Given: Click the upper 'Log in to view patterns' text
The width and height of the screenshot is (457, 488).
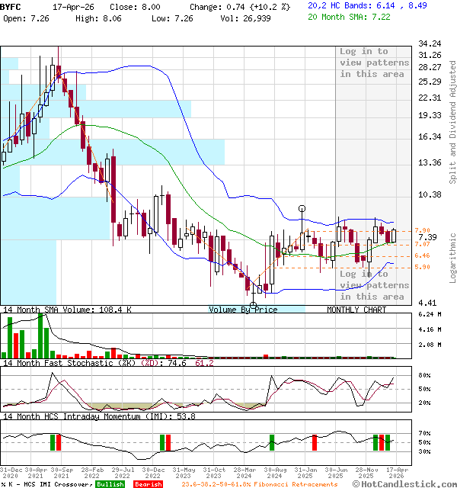Looking at the screenshot, I should tap(374, 63).
